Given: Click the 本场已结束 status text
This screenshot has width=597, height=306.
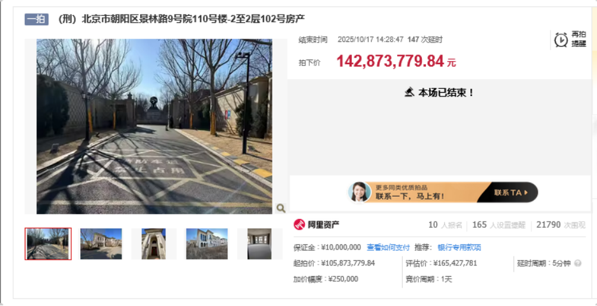Looking at the screenshot, I should click(x=446, y=92).
